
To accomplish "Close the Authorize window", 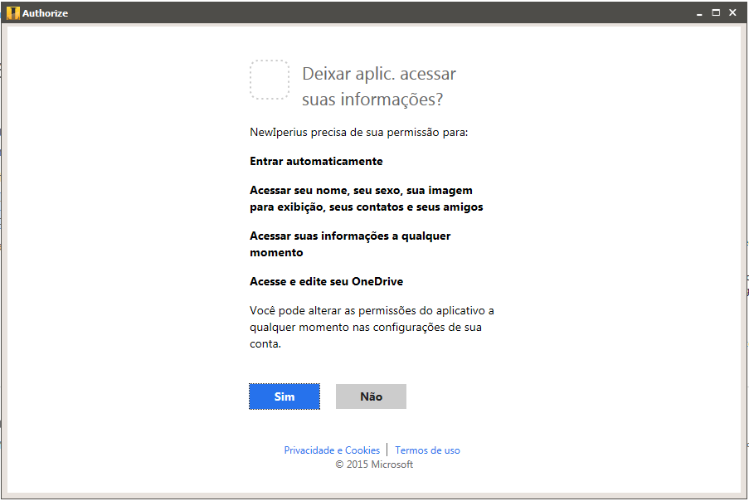I will point(732,13).
